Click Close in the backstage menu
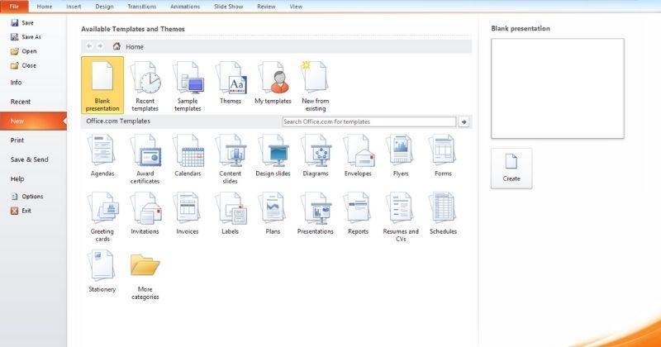661x347 pixels. tap(24, 66)
